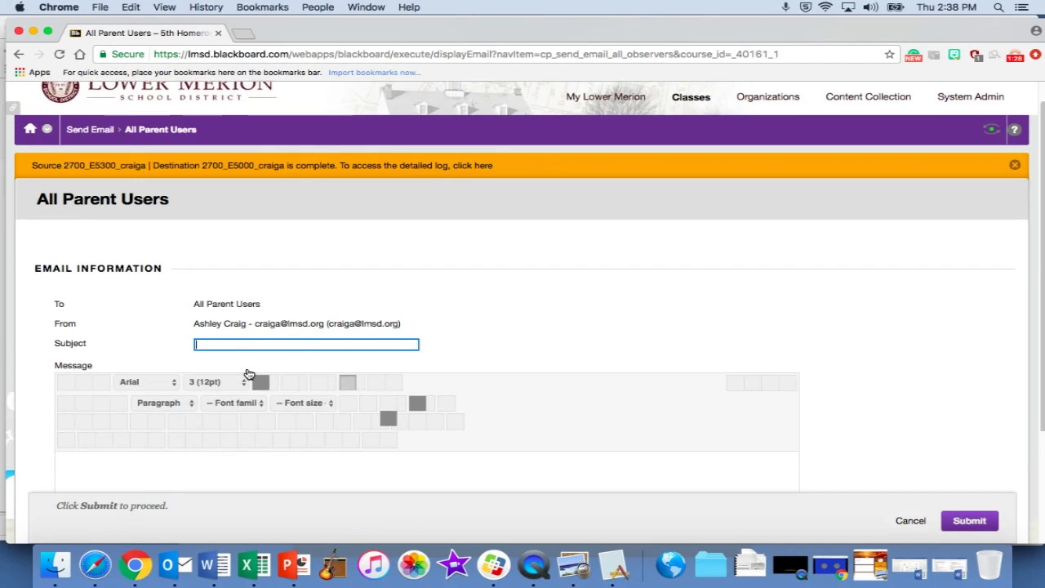Viewport: 1045px width, 588px height.
Task: Launch GarageBand from the dock
Action: click(x=333, y=565)
